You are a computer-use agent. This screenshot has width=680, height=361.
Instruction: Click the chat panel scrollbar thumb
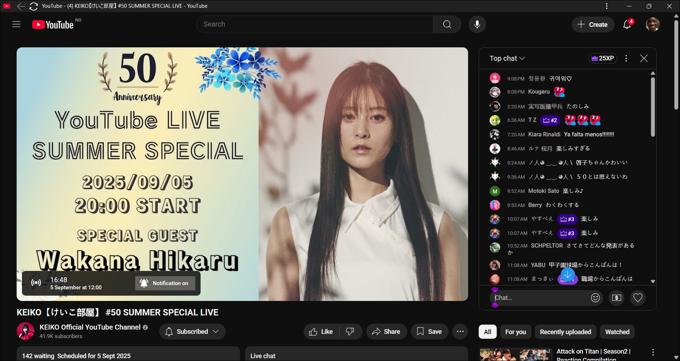tap(653, 107)
